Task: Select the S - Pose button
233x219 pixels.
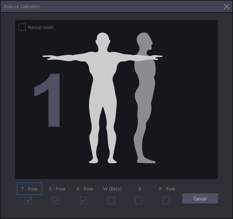Action: (57, 189)
